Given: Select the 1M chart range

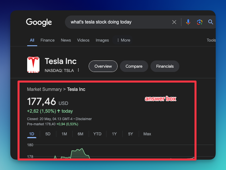Looking at the screenshot, I should 64,134.
